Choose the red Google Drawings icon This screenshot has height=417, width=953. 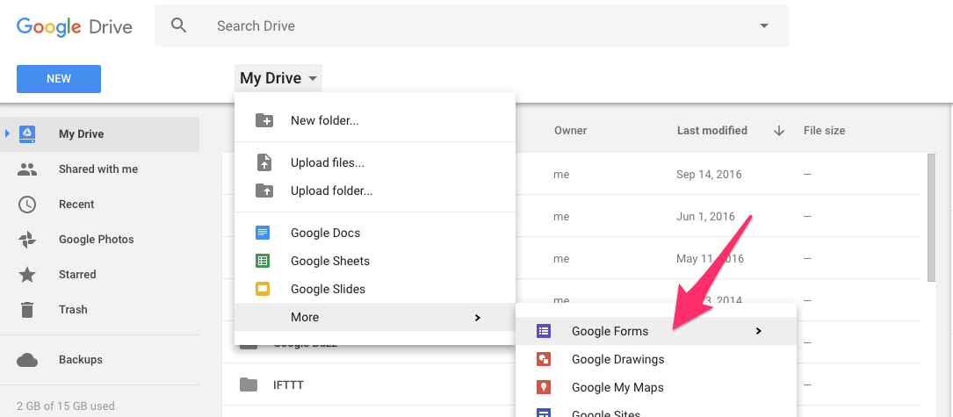[544, 359]
